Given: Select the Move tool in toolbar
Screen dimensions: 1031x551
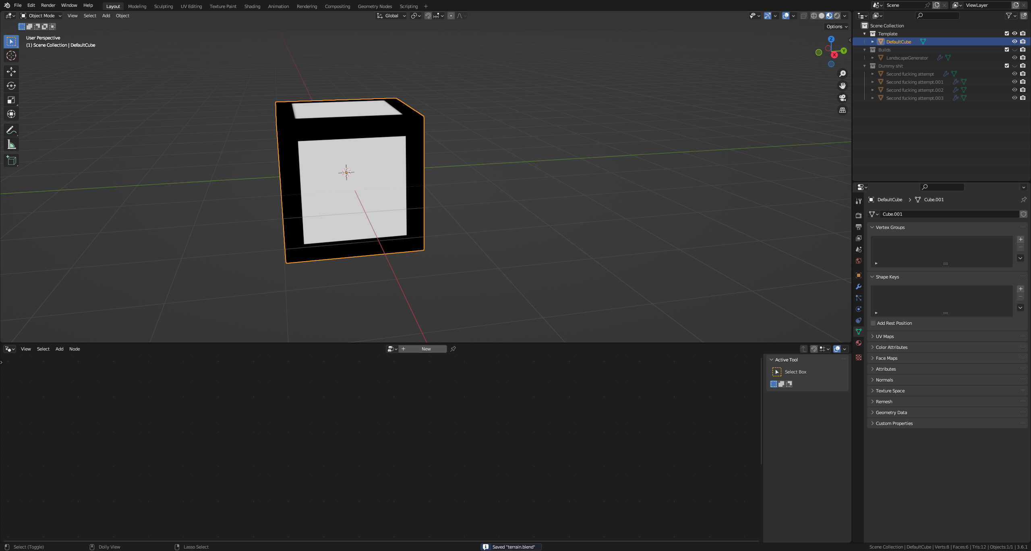Looking at the screenshot, I should point(12,71).
